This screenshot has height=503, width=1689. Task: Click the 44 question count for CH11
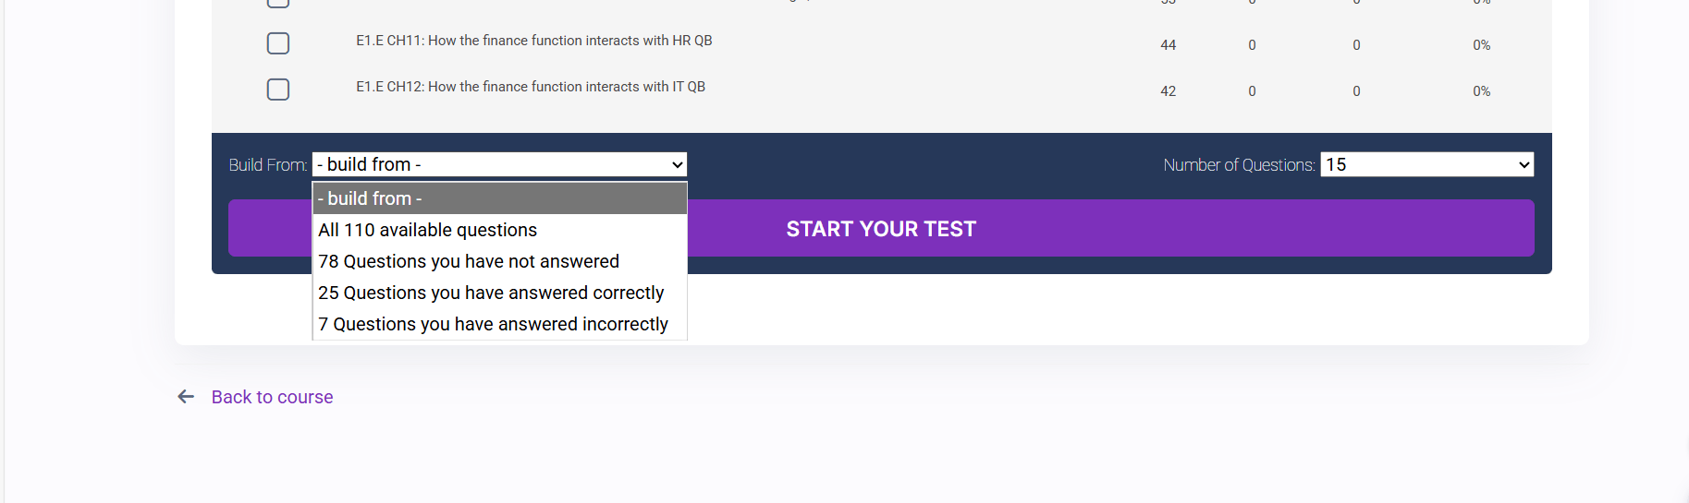1168,45
